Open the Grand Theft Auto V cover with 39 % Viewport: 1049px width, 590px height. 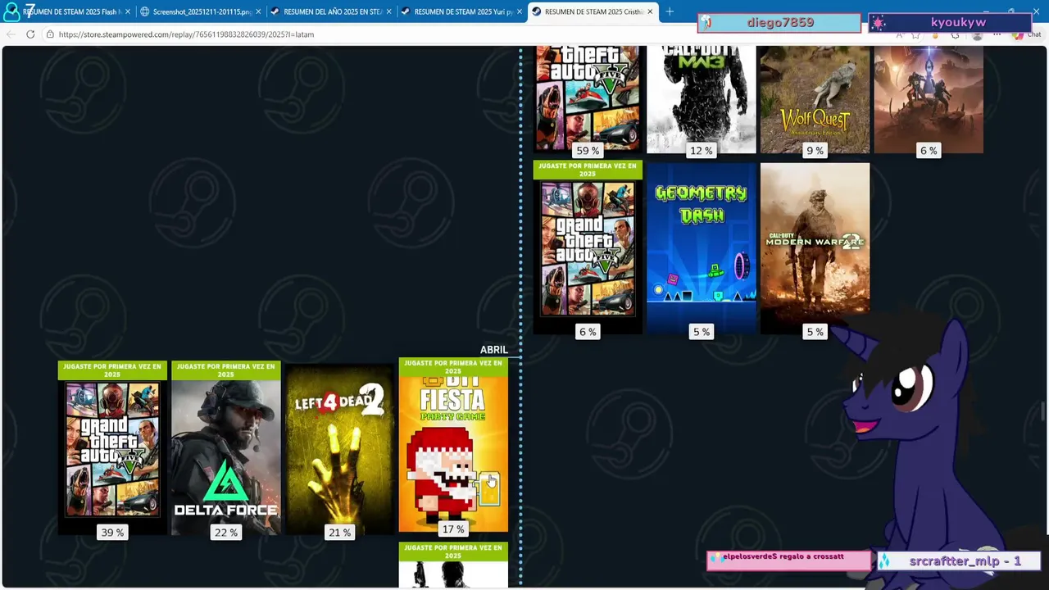tap(112, 448)
